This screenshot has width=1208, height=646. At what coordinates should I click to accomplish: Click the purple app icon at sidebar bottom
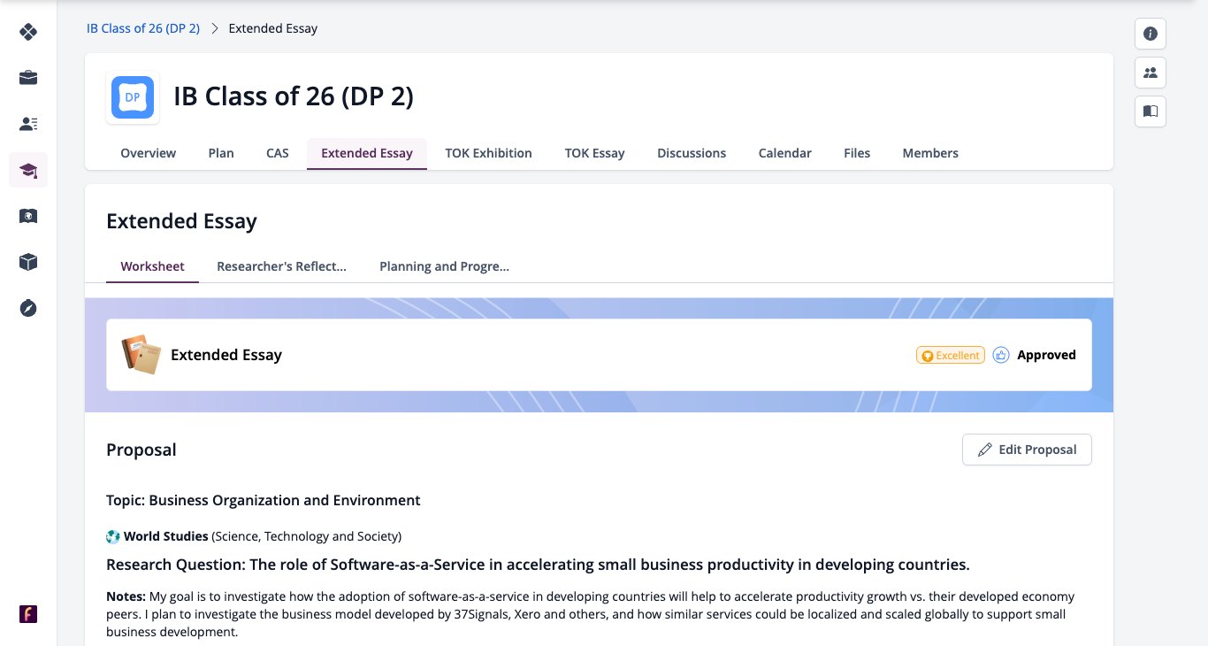pyautogui.click(x=28, y=614)
